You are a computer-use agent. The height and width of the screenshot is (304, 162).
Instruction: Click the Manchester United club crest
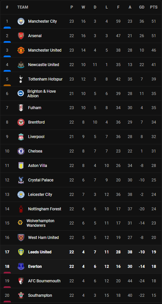[21, 50]
